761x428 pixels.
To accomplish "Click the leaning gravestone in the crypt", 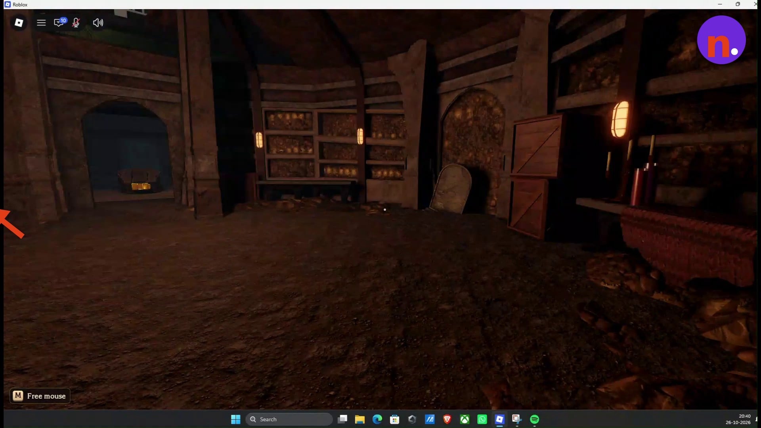I will coord(451,189).
